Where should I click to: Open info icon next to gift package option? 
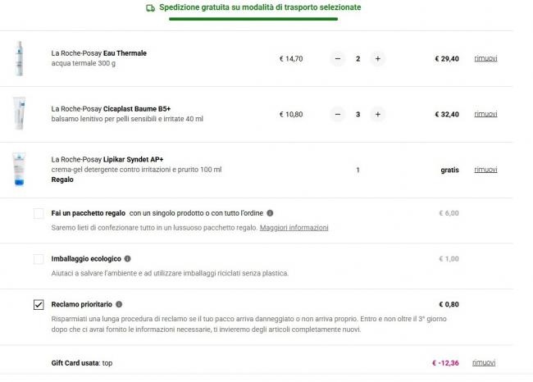[270, 213]
